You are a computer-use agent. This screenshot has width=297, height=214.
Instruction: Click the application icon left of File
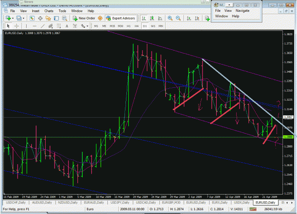point(6,11)
